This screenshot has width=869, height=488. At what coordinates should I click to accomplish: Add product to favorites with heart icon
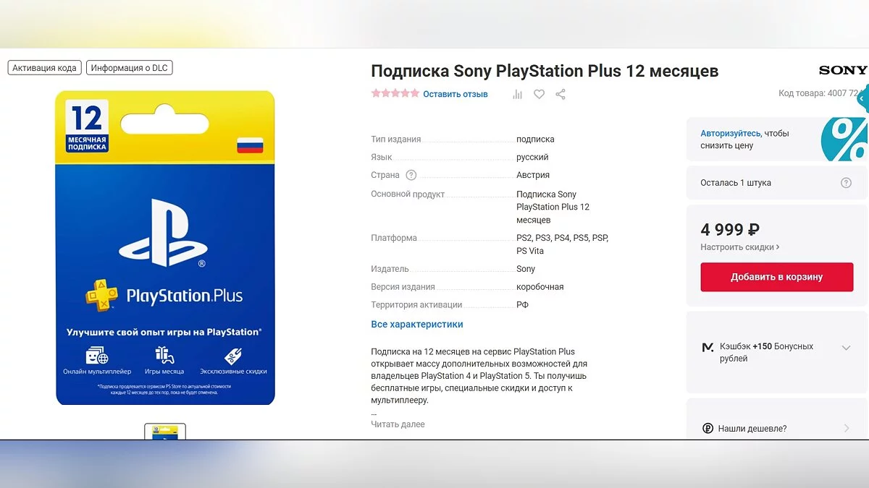(x=539, y=94)
